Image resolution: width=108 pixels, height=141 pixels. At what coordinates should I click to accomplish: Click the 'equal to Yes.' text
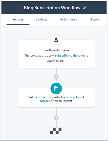(56, 61)
